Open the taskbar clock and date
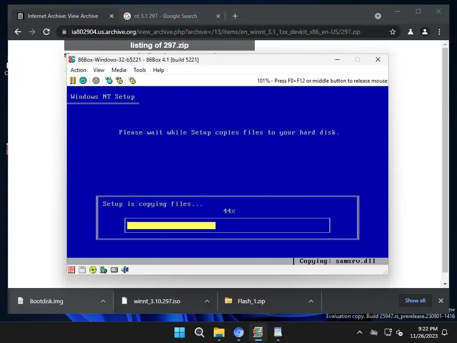 click(x=424, y=332)
